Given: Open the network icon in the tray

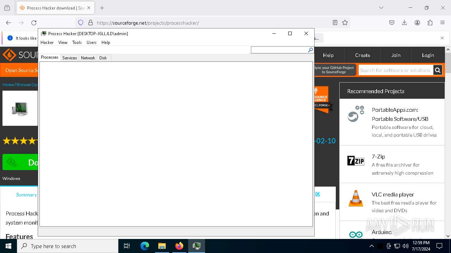Looking at the screenshot, I should pos(397,246).
